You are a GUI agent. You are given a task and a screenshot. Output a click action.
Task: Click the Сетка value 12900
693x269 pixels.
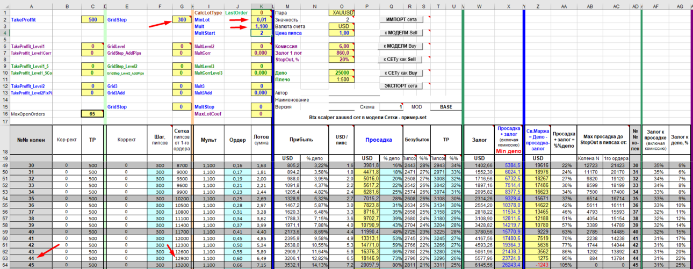[183, 258]
